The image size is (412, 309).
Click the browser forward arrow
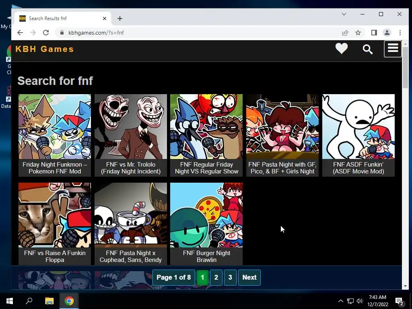coord(33,33)
